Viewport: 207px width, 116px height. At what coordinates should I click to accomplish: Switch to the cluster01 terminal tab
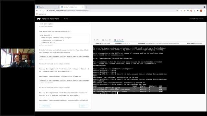(106, 40)
